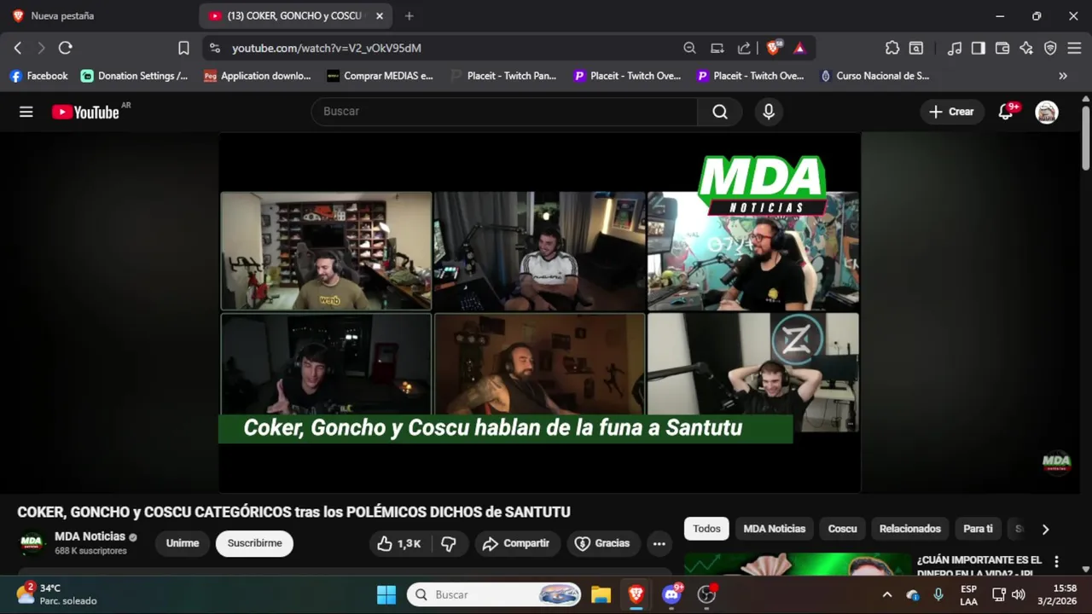Open a new browser tab
This screenshot has height=614, width=1092.
409,16
